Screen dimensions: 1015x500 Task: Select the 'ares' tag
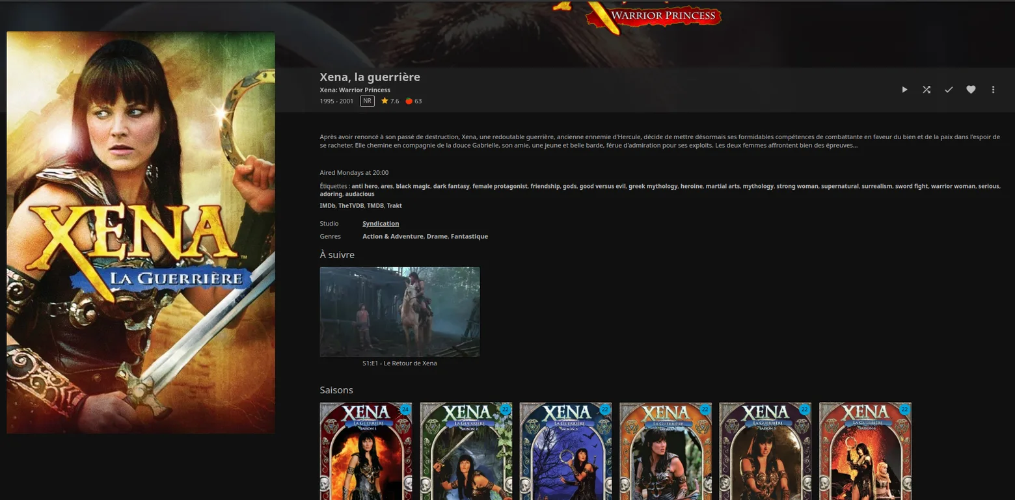(386, 187)
